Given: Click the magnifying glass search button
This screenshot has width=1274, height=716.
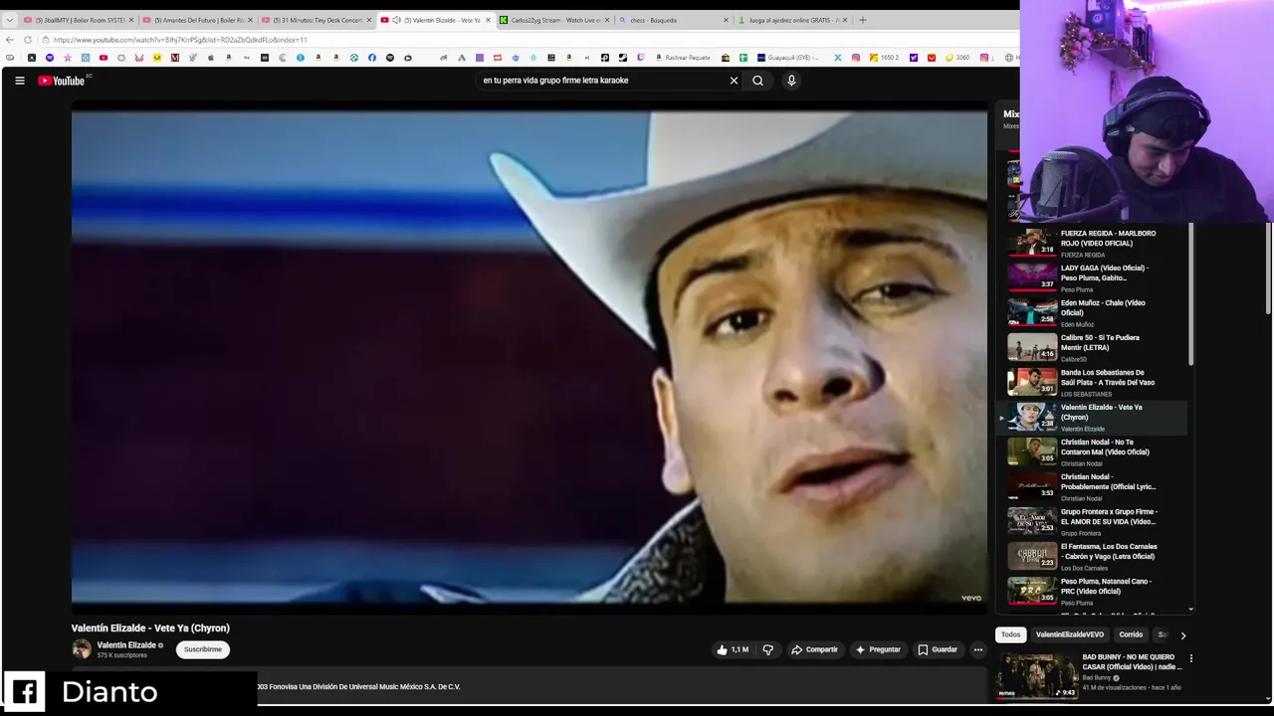Looking at the screenshot, I should click(757, 81).
